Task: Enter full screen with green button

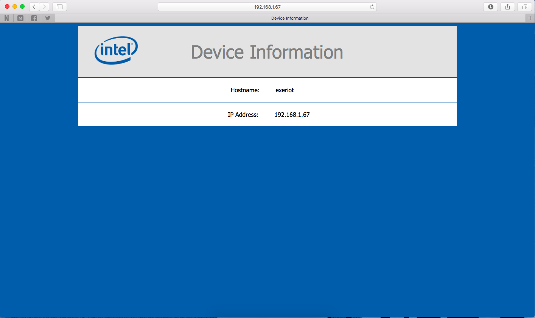Action: pos(22,6)
